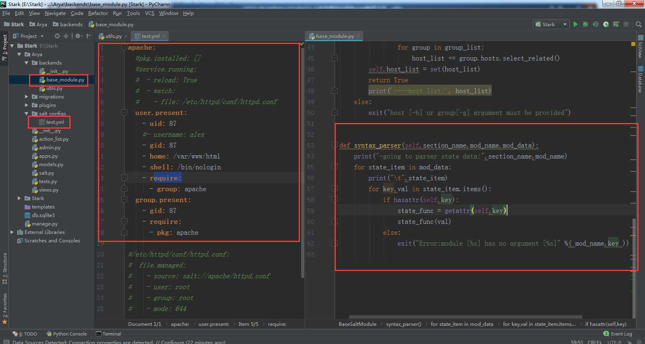Open the SciView side panel
645x344 pixels.
pos(640,47)
